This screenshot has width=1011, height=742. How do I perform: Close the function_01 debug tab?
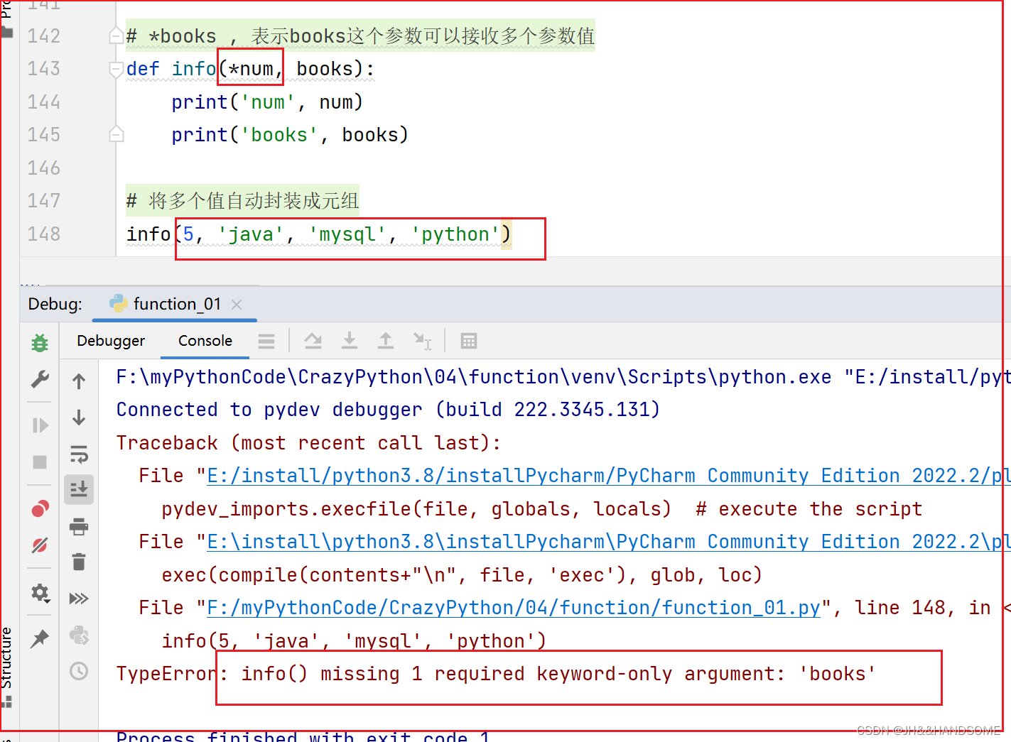coord(237,305)
